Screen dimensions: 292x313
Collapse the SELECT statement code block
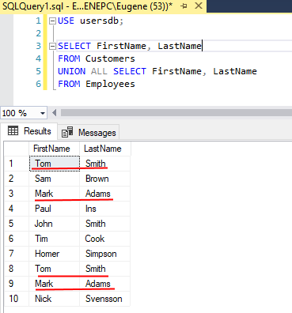click(53, 47)
